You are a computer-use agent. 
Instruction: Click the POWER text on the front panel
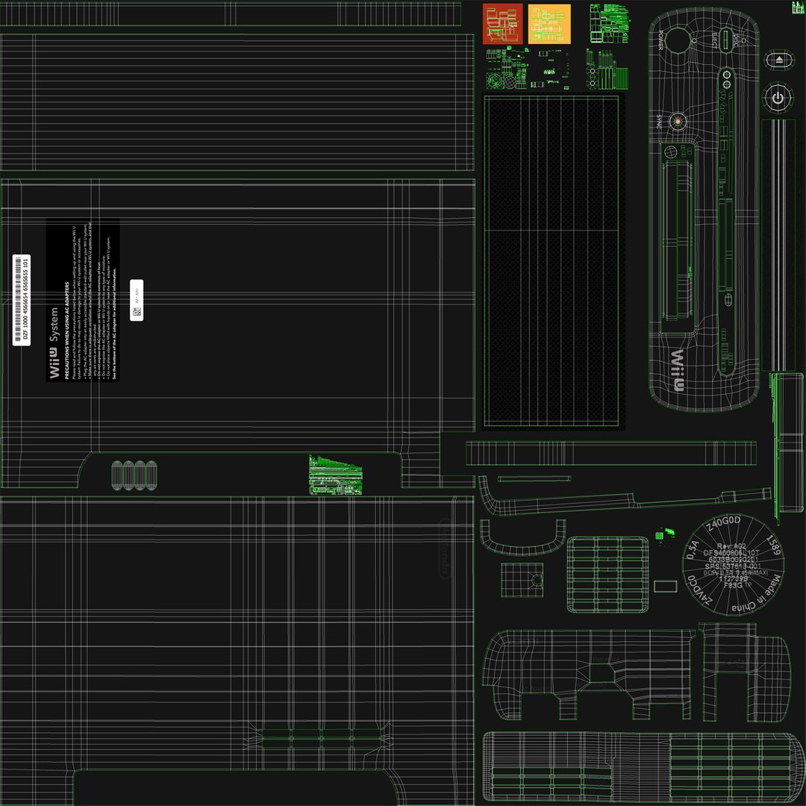tap(661, 40)
